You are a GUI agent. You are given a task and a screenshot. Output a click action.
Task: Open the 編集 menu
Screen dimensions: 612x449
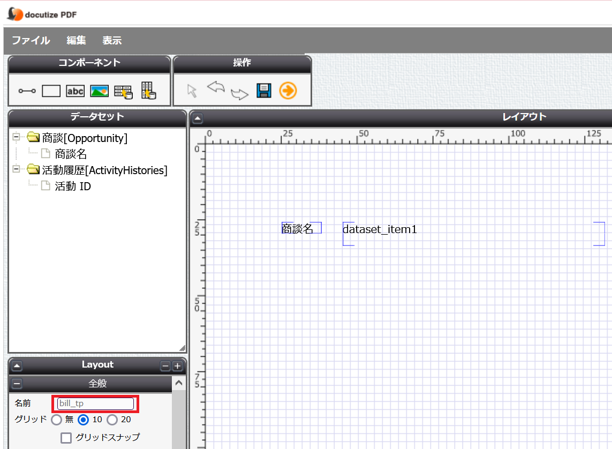pos(76,40)
